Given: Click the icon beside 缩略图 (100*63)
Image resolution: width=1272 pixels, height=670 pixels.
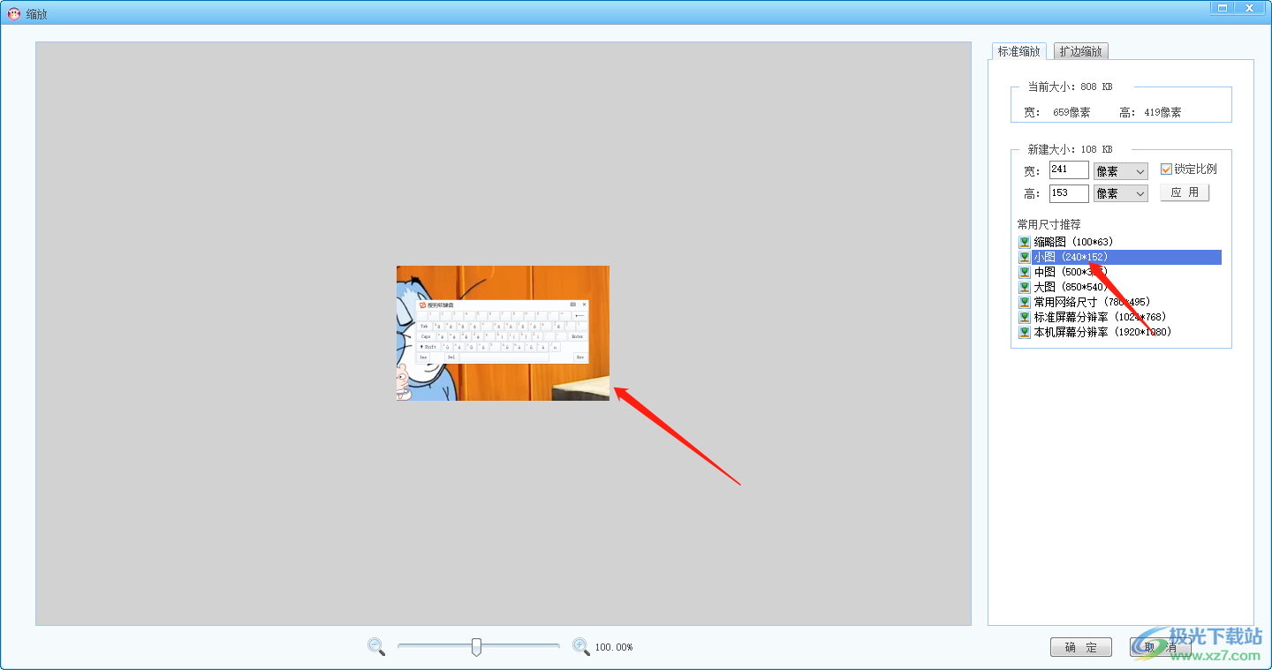Looking at the screenshot, I should tap(1025, 242).
